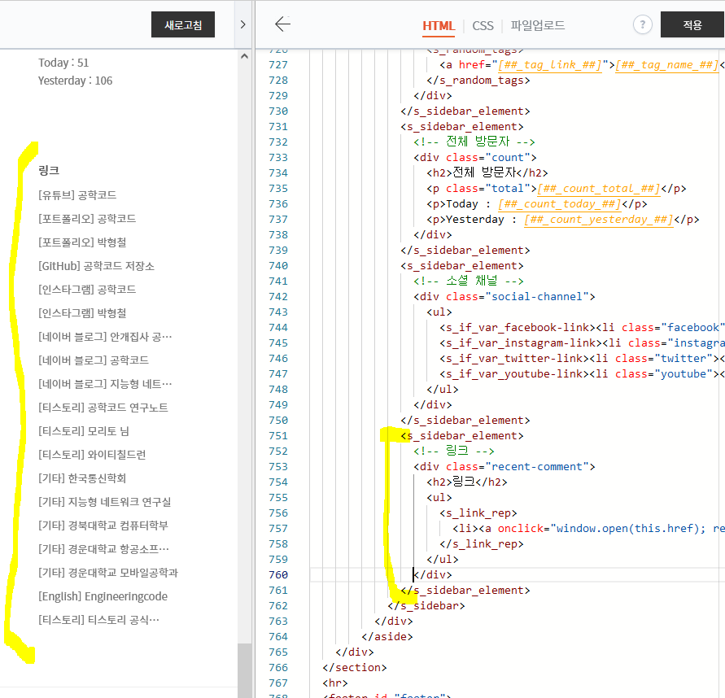This screenshot has width=725, height=698.
Task: Open link [English] Engineeringcode
Action: click(x=103, y=596)
